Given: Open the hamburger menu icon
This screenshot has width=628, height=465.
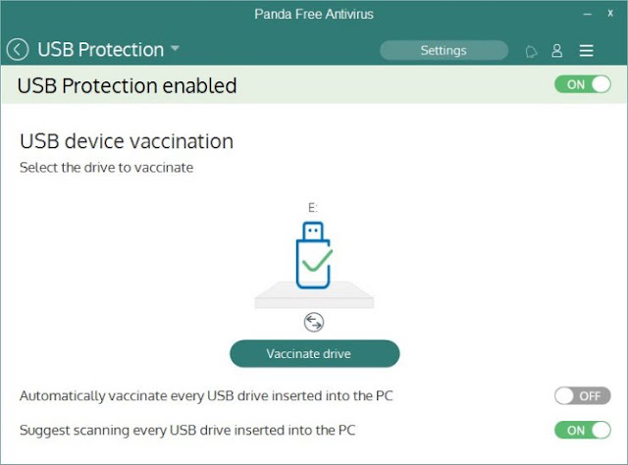Looking at the screenshot, I should [x=587, y=50].
